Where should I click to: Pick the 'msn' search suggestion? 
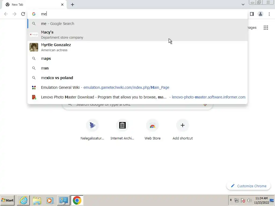137,68
